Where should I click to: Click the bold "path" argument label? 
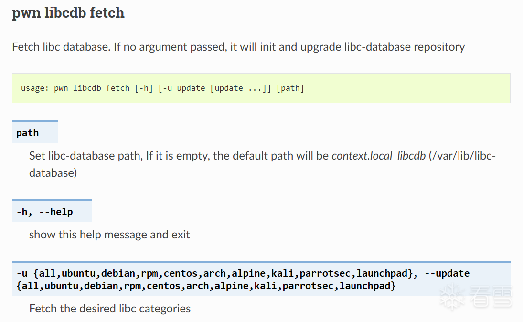(27, 133)
